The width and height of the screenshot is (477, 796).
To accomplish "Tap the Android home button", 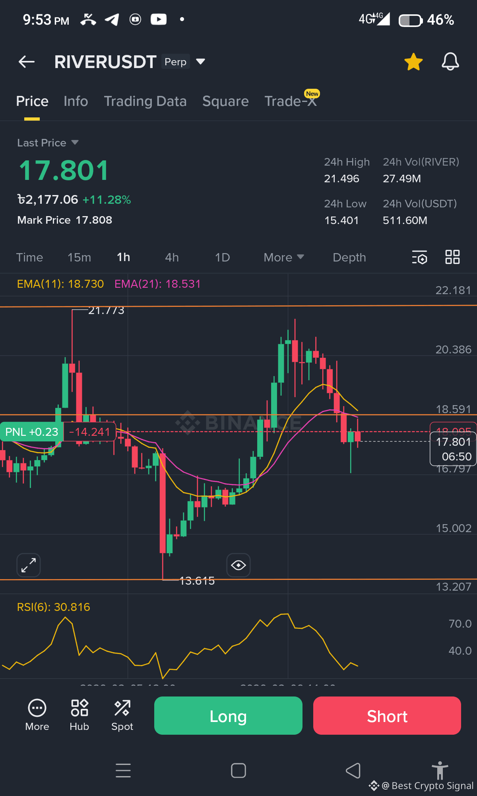I will tap(238, 771).
